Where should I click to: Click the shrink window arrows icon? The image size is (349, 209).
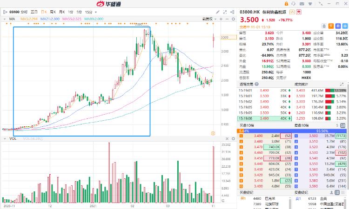(x=321, y=3)
